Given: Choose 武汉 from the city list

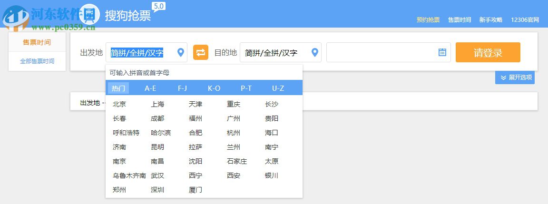Looking at the screenshot, I should [x=157, y=175].
